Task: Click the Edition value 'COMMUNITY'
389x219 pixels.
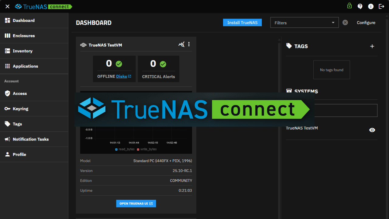Action: [x=181, y=180]
